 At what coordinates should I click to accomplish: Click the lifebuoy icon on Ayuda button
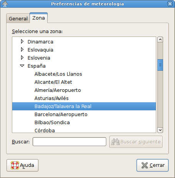15,165
